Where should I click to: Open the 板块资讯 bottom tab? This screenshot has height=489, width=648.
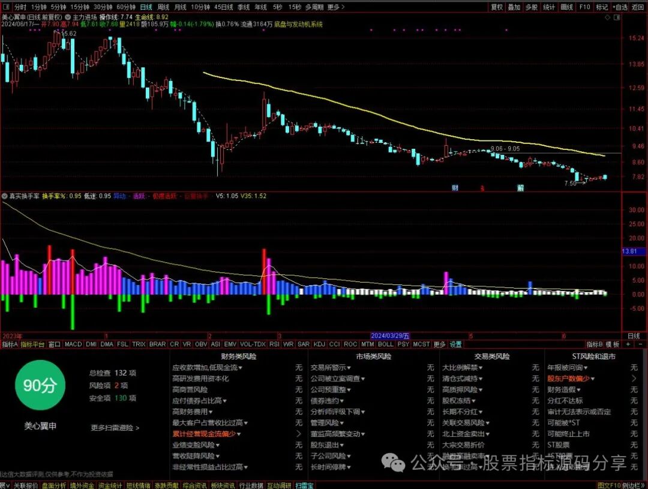pos(223,485)
